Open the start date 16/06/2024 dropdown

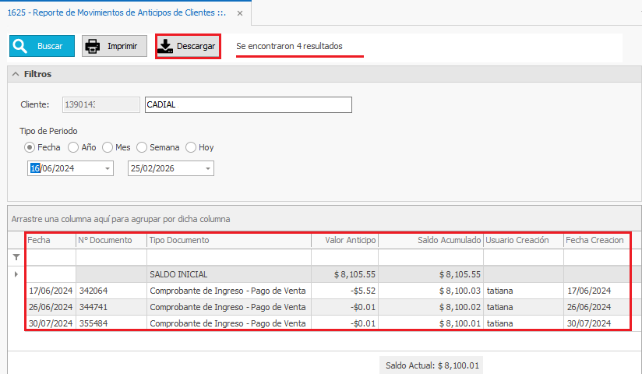click(x=106, y=168)
